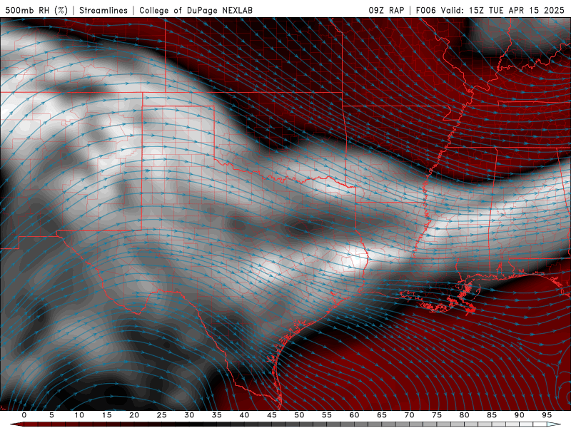This screenshot has height=428, width=571.
Task: Select the colorbar value "10"
Action: 79,415
